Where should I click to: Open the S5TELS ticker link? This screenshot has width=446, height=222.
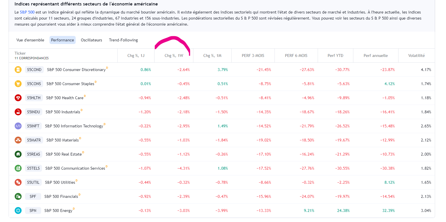point(33,168)
